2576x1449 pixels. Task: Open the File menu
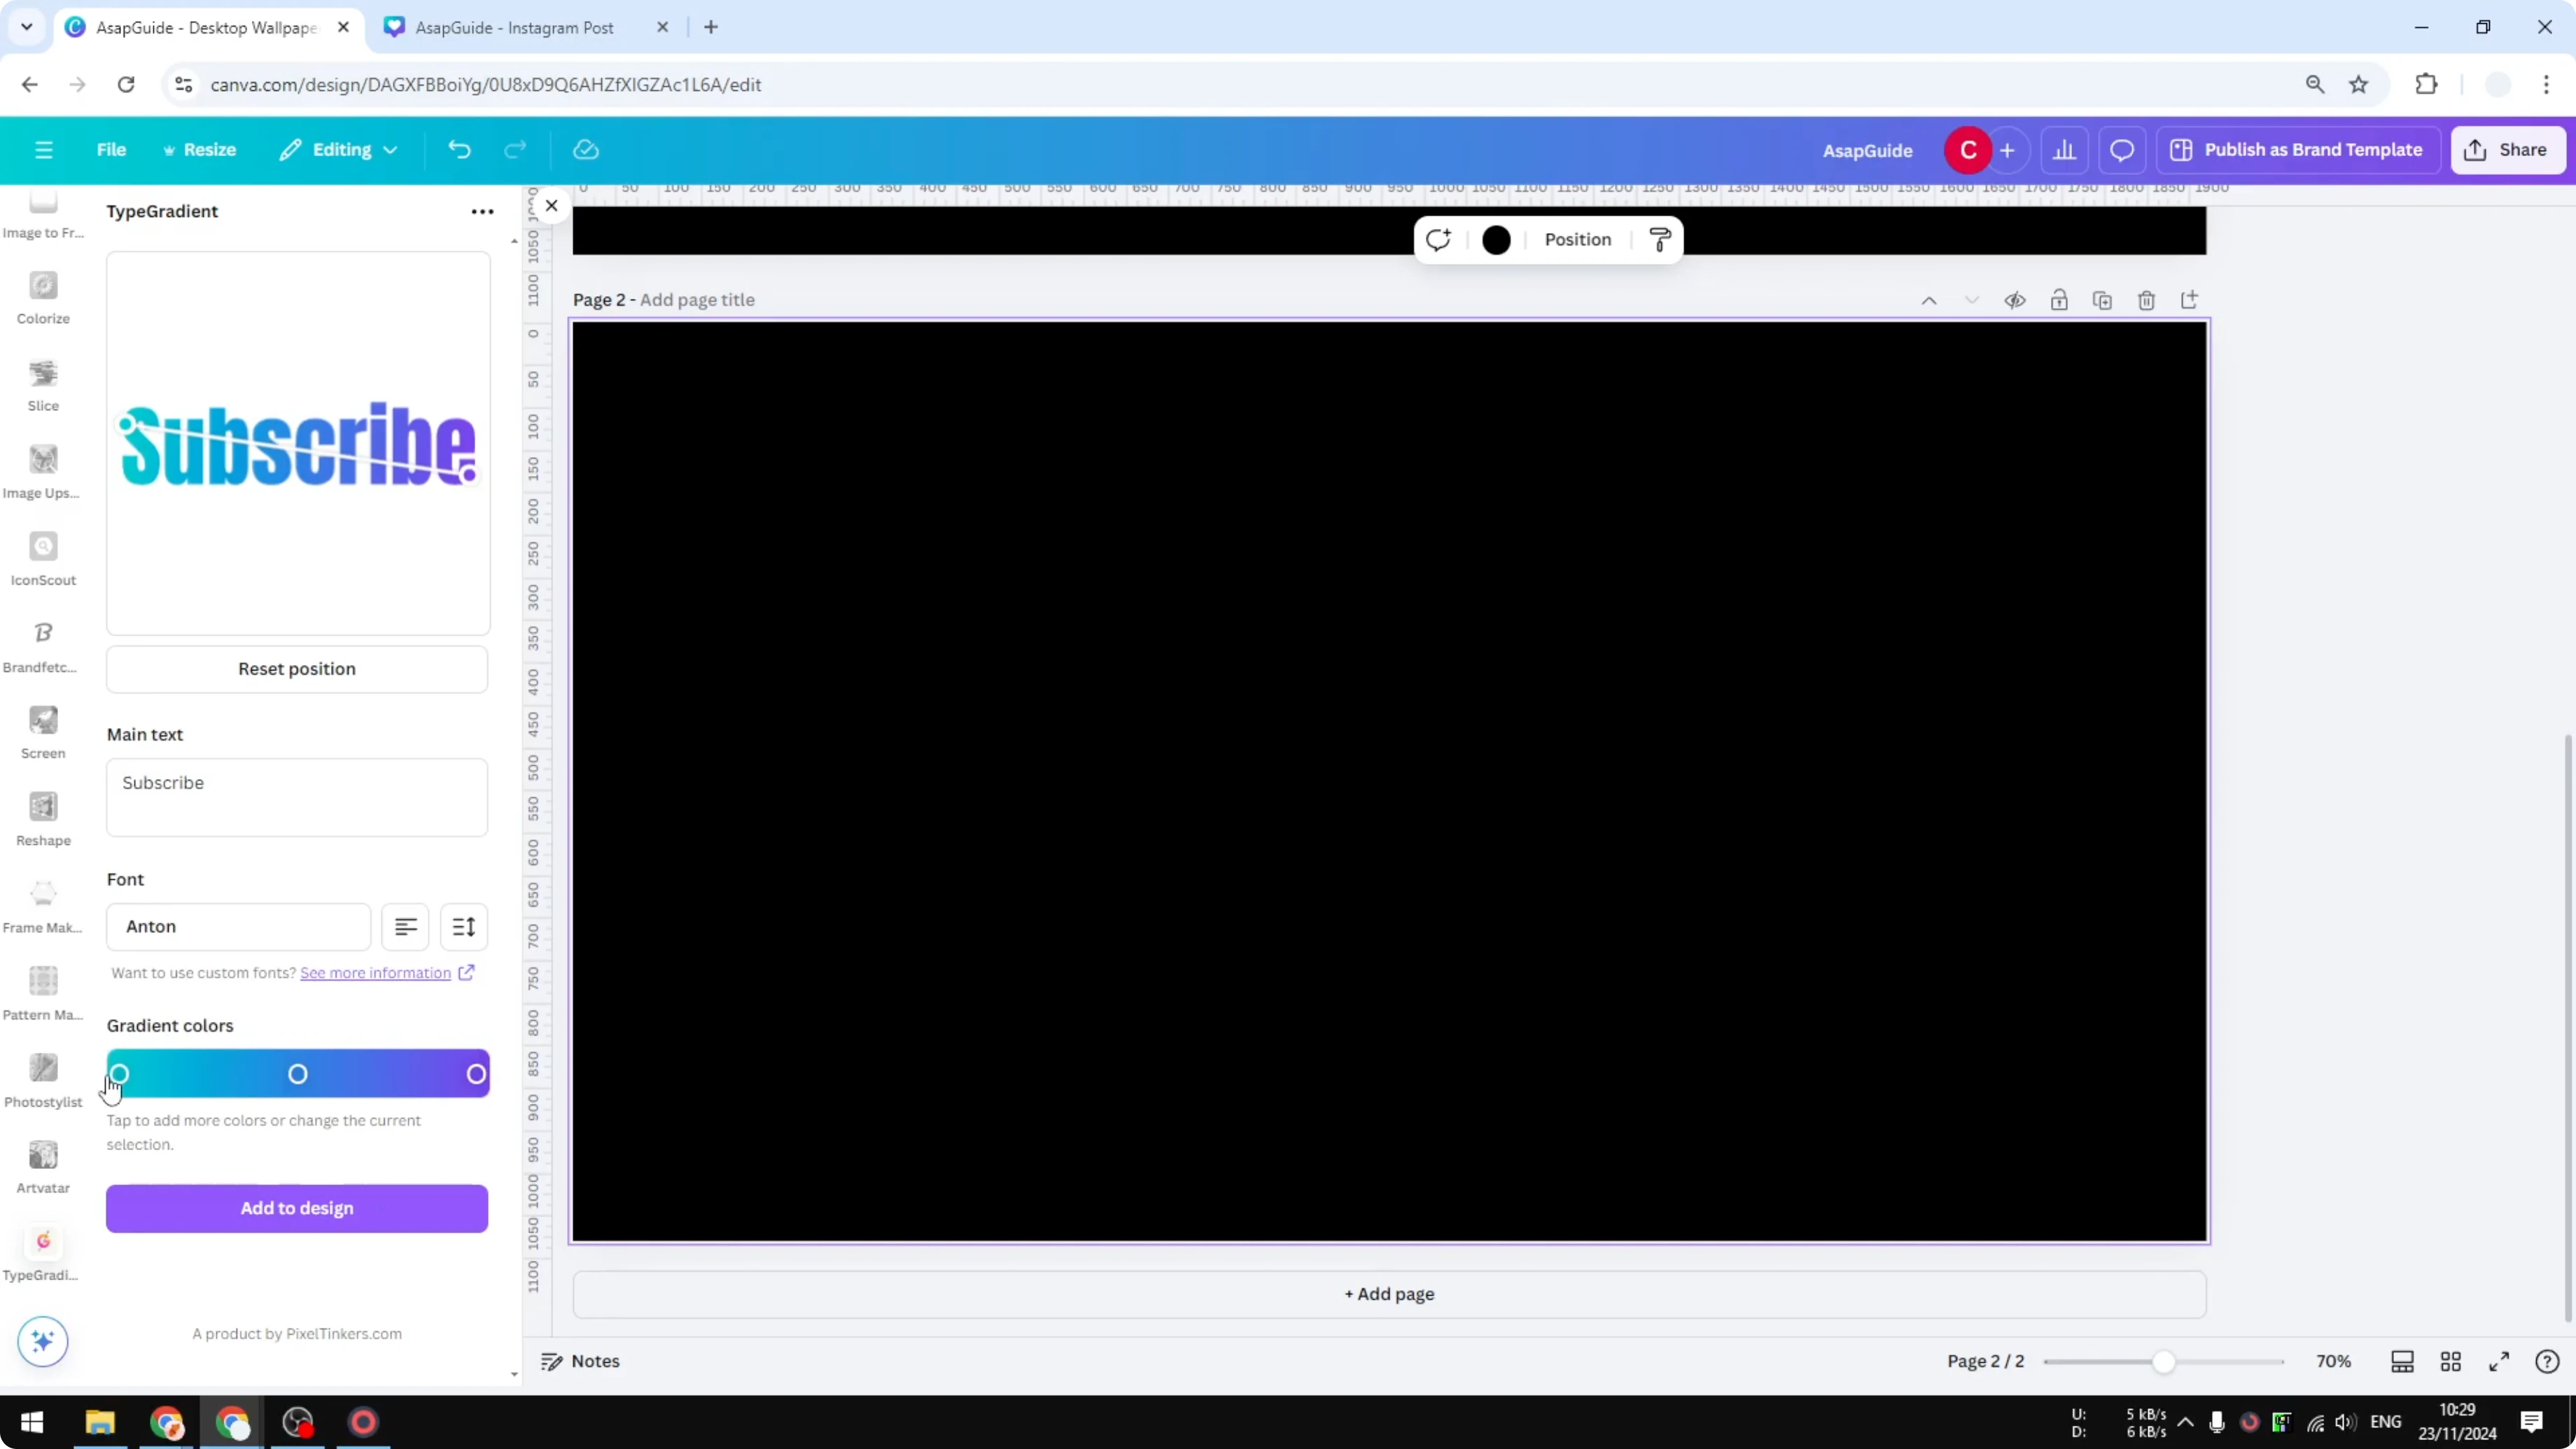(111, 149)
